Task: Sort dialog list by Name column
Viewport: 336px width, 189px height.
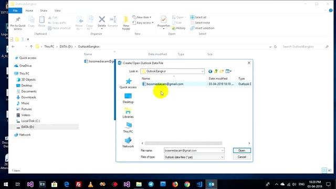Action: 146,79
